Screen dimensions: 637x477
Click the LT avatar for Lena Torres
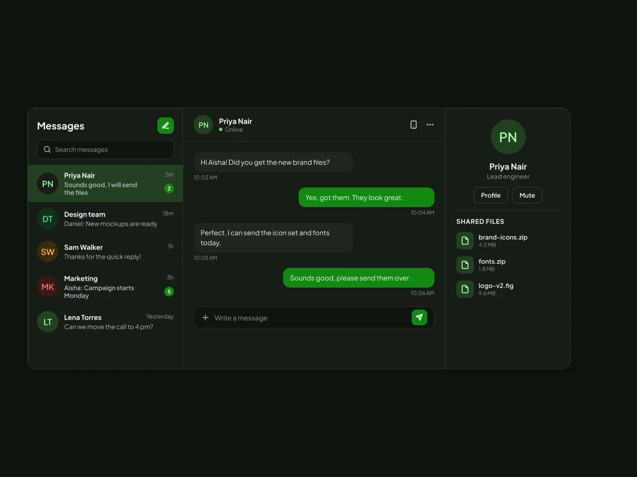47,322
